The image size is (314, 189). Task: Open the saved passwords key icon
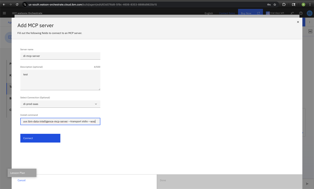pos(269,4)
